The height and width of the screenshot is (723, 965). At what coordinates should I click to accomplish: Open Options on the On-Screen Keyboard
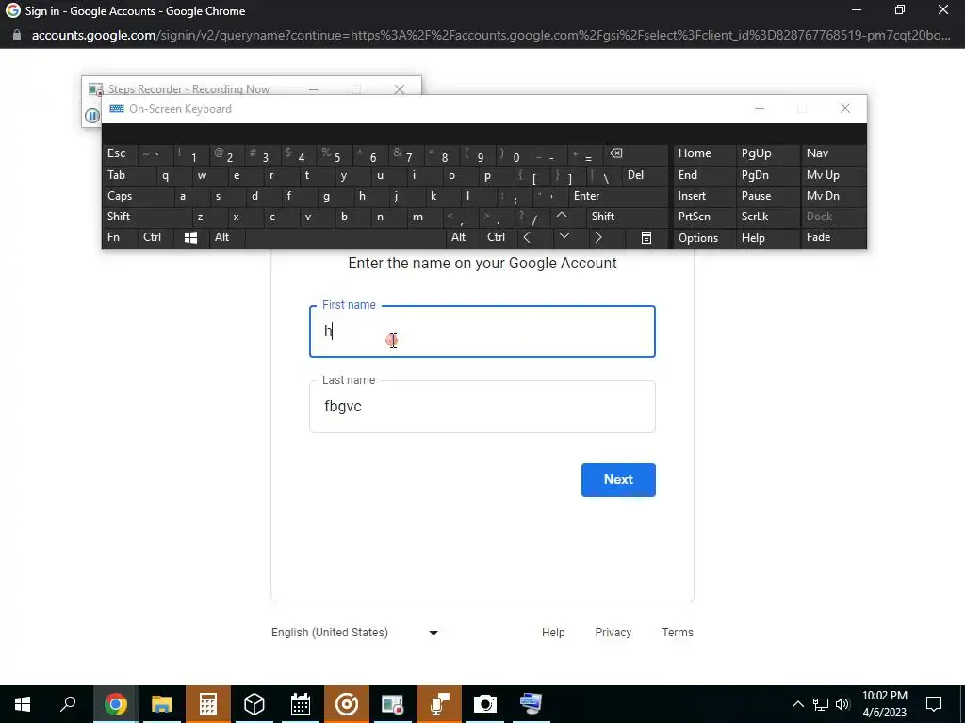click(x=704, y=238)
